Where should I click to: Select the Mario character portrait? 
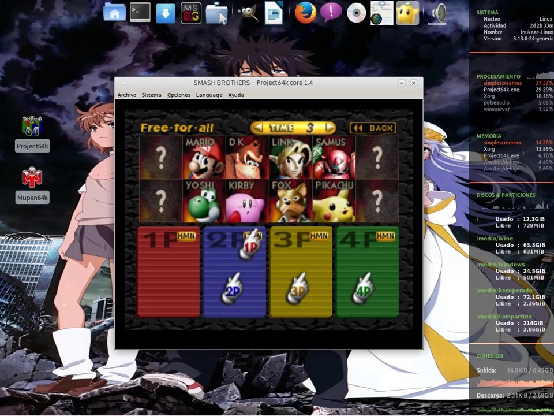pos(204,157)
